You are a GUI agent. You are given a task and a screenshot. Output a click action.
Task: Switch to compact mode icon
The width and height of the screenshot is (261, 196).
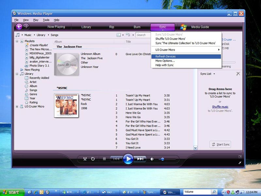tap(240, 163)
